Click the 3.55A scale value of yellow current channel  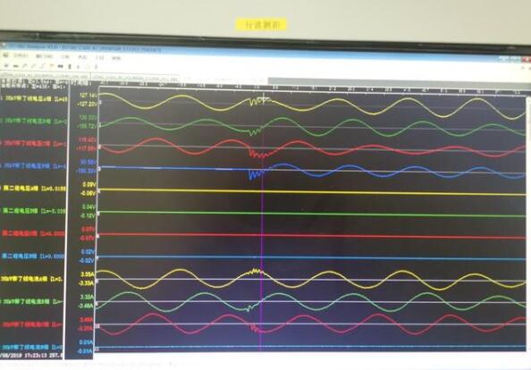click(x=87, y=273)
